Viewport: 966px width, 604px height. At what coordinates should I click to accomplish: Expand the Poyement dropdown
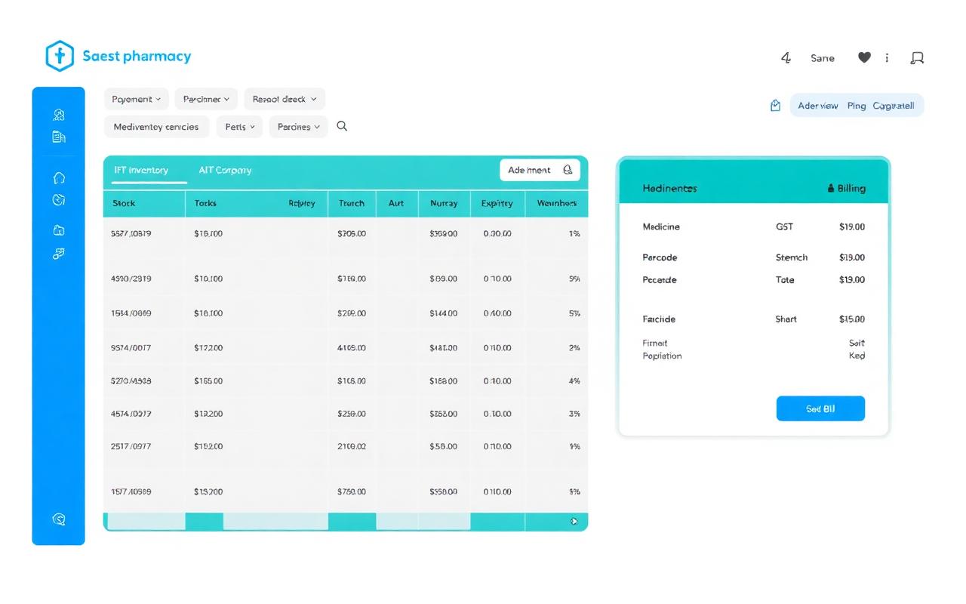point(137,99)
